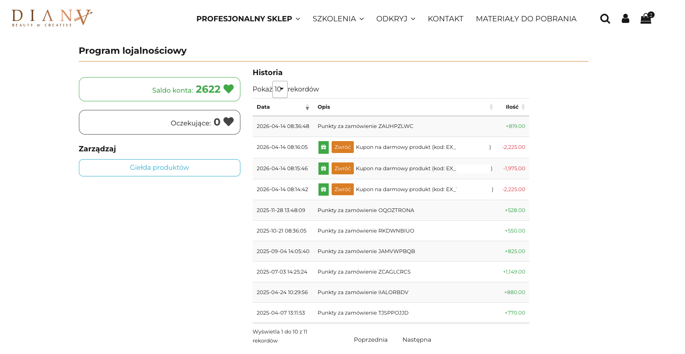Screen dimensions: 685x354
Task: Open the search magnifier icon
Action: pyautogui.click(x=605, y=19)
